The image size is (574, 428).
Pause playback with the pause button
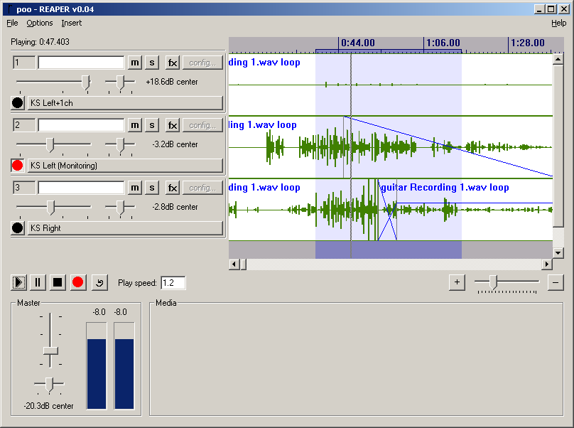pos(38,282)
